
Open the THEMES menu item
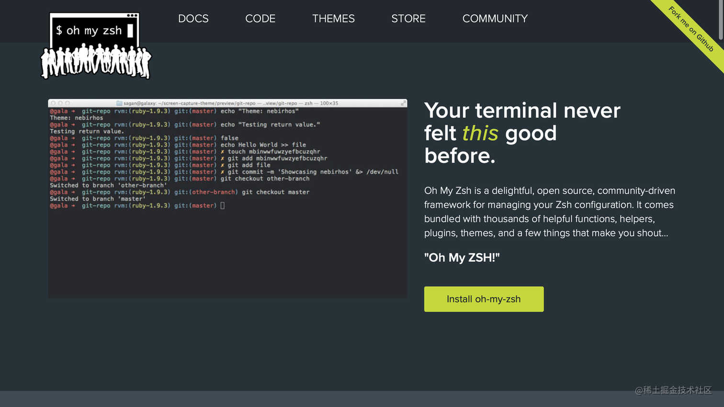[x=333, y=19]
